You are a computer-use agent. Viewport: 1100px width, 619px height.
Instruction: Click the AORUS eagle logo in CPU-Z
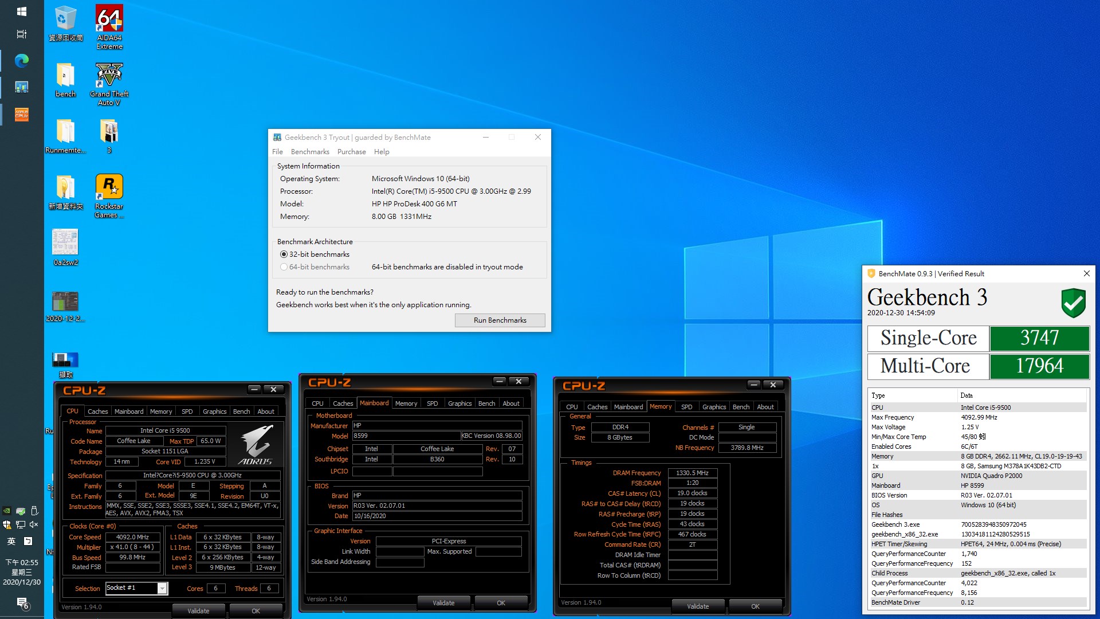(256, 445)
